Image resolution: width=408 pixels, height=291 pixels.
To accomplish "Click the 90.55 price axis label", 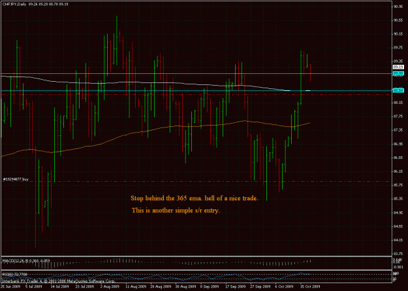I will [398, 20].
